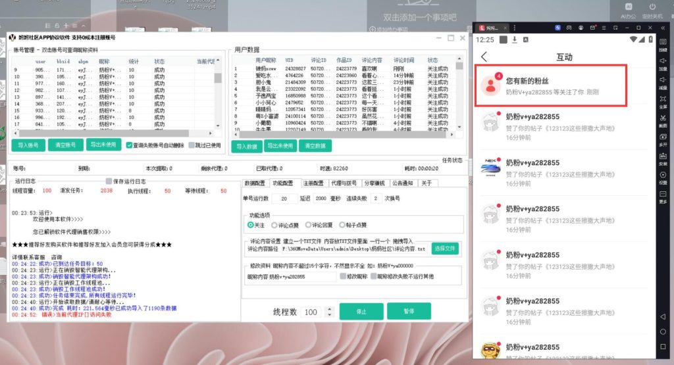Click the emulator 安装 install icon
The image size is (674, 365).
point(663,158)
